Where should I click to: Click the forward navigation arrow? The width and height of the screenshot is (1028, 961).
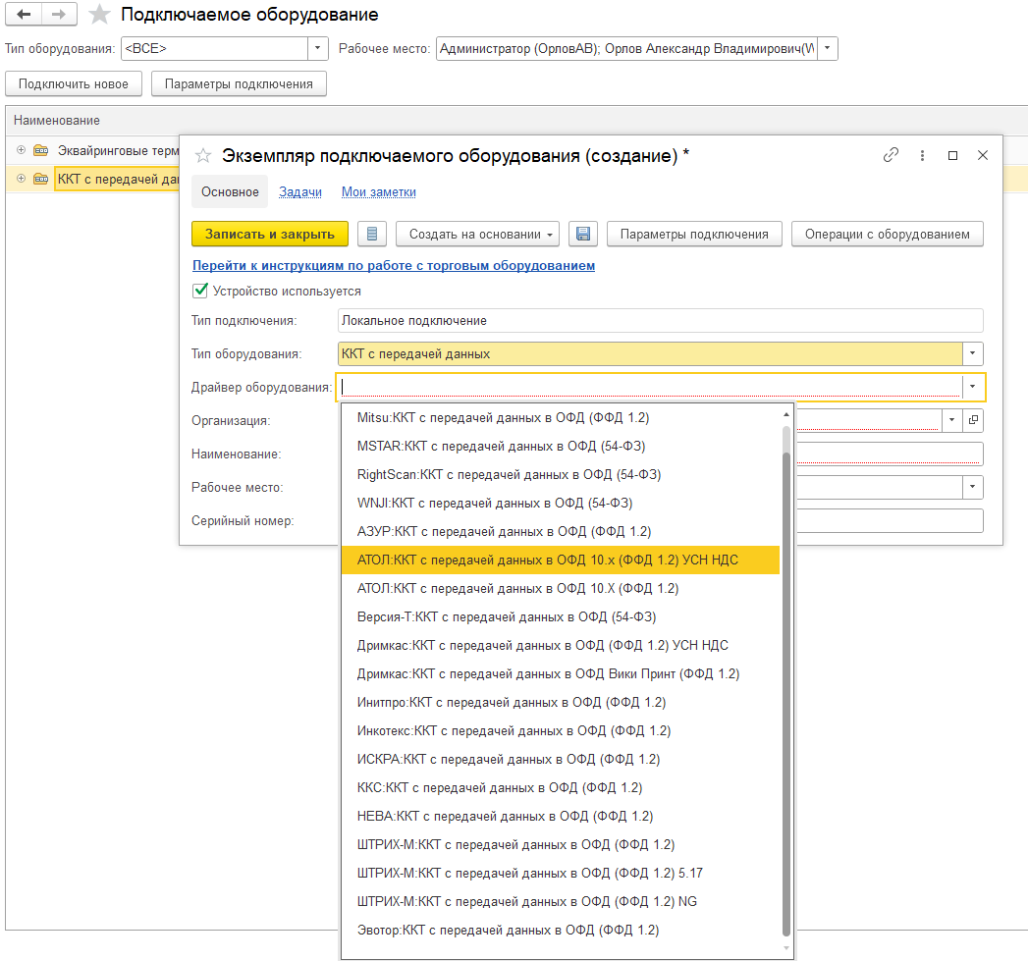[x=58, y=15]
